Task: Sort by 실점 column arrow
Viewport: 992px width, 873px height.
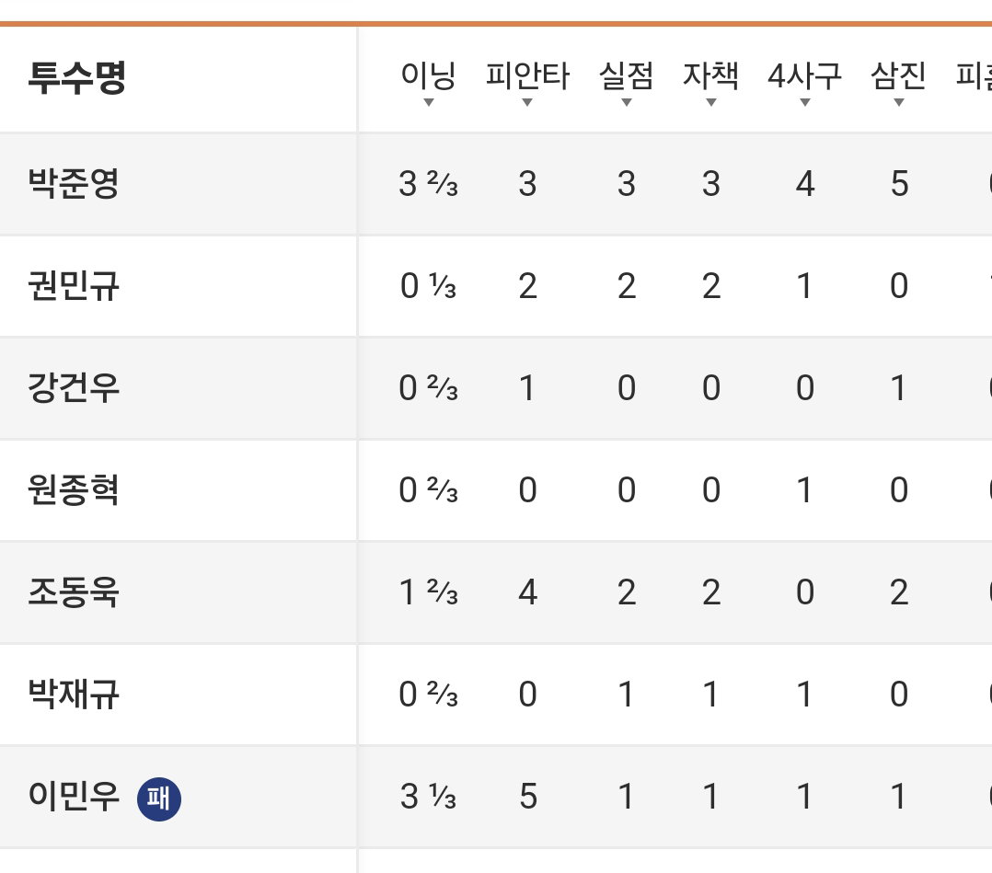Action: click(627, 102)
